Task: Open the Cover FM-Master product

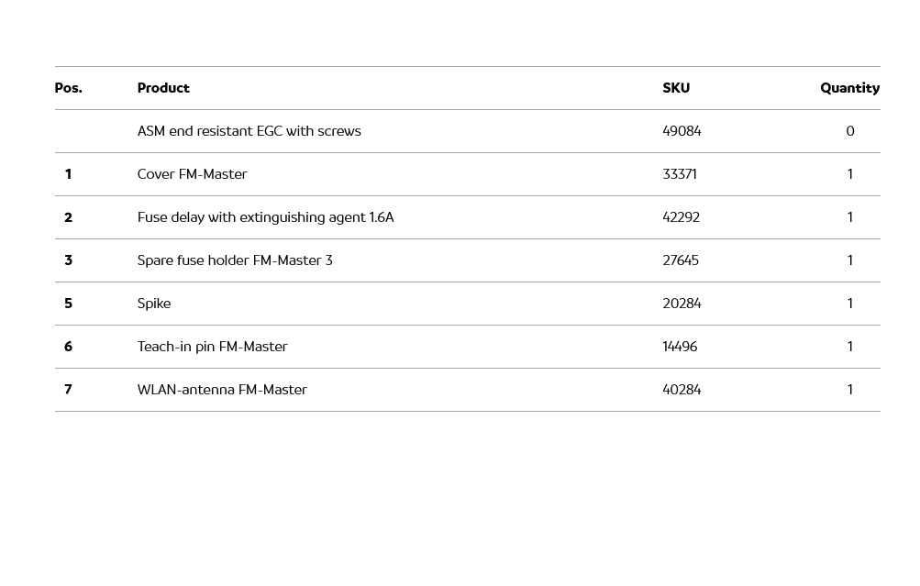Action: click(192, 174)
